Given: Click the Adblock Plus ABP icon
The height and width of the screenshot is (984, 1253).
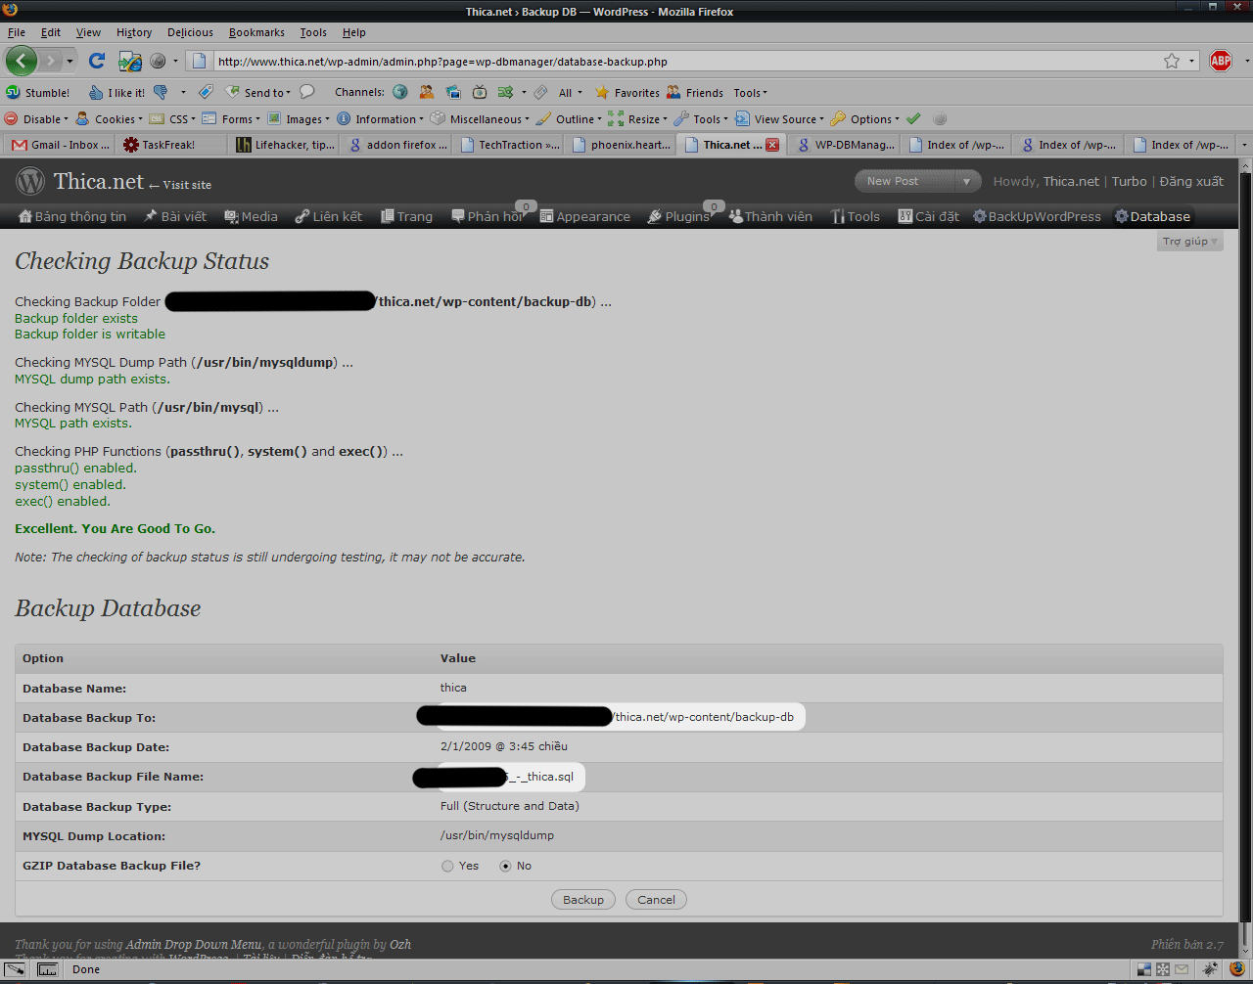Looking at the screenshot, I should click(1221, 61).
